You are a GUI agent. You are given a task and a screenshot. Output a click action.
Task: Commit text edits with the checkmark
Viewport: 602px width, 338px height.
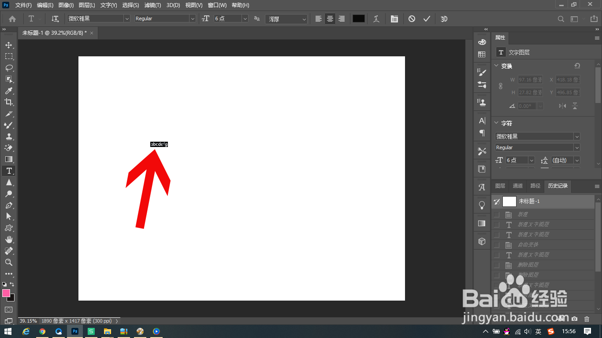pyautogui.click(x=427, y=19)
